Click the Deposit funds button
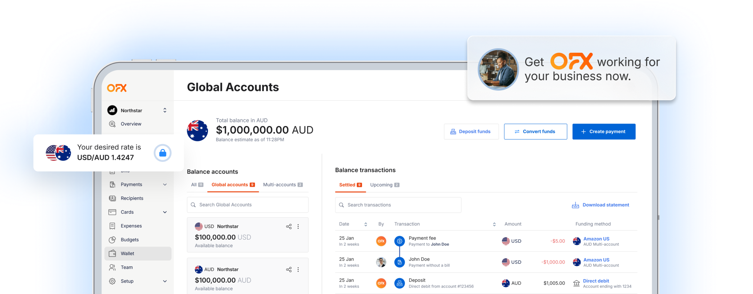This screenshot has height=294, width=753. 471,132
